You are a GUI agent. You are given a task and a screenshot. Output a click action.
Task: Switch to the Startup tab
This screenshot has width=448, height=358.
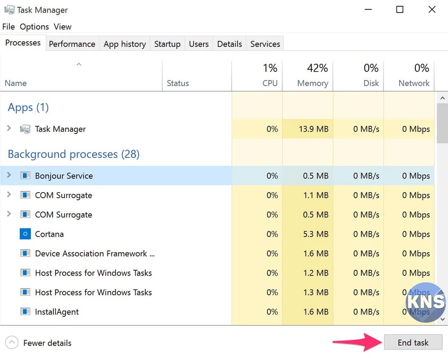tap(167, 44)
